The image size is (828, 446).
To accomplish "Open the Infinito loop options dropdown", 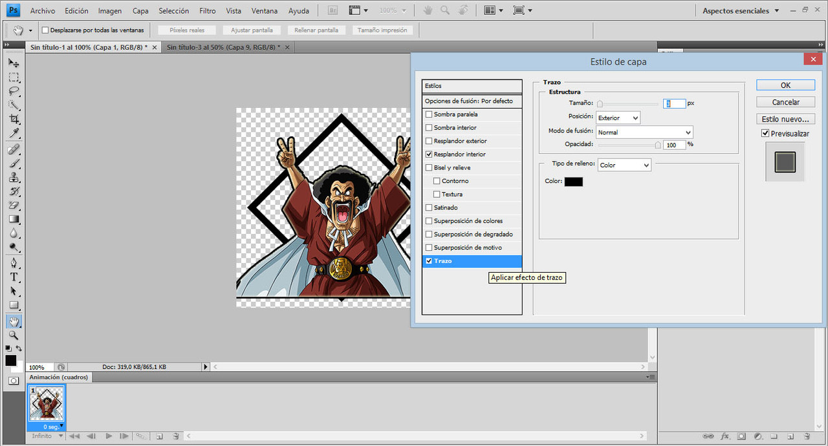I will point(47,436).
